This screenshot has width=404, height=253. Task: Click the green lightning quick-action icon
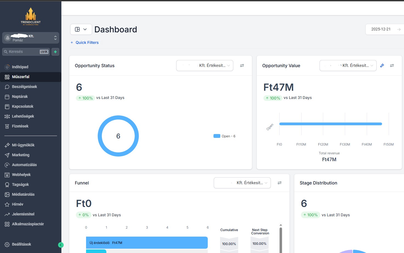(x=55, y=52)
